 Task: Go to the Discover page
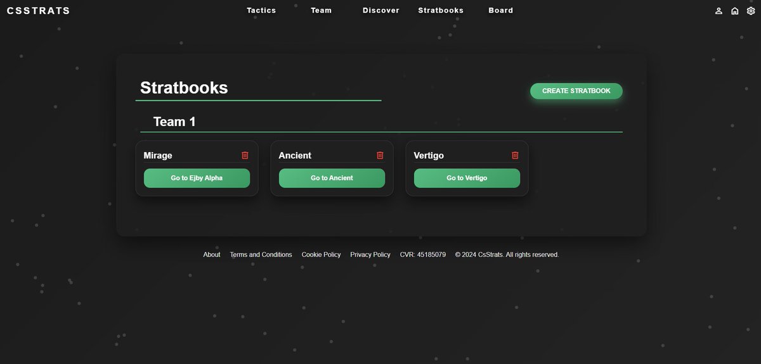pyautogui.click(x=381, y=10)
